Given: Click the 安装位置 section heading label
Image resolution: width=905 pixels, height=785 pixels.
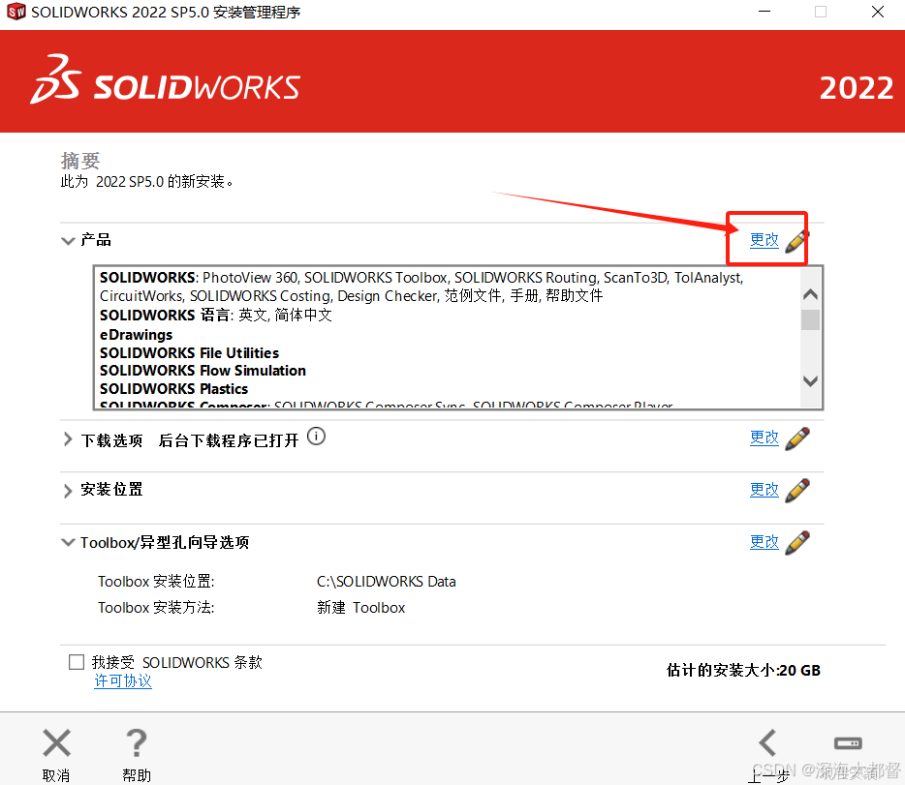Looking at the screenshot, I should 111,490.
